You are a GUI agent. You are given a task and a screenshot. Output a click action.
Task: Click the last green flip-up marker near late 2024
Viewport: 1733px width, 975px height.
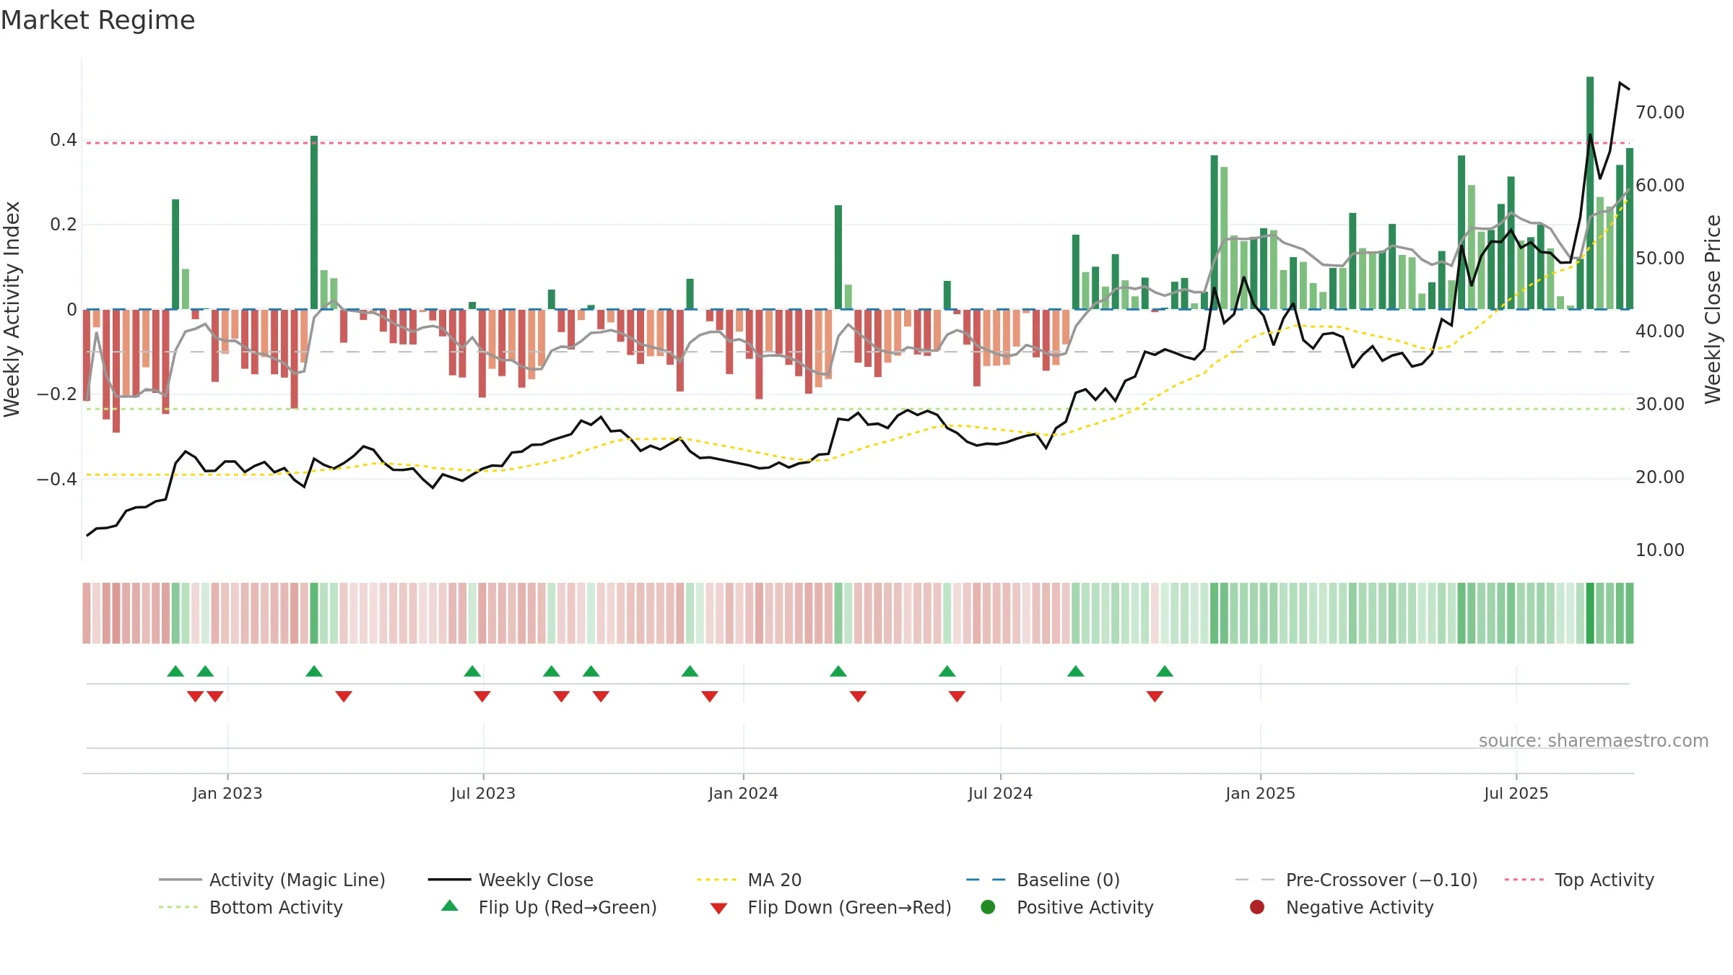1165,671
